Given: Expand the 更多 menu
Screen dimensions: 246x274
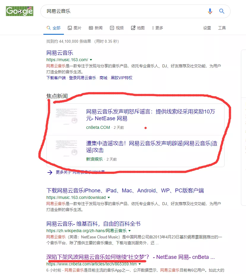Looking at the screenshot, I should pyautogui.click(x=157, y=28).
